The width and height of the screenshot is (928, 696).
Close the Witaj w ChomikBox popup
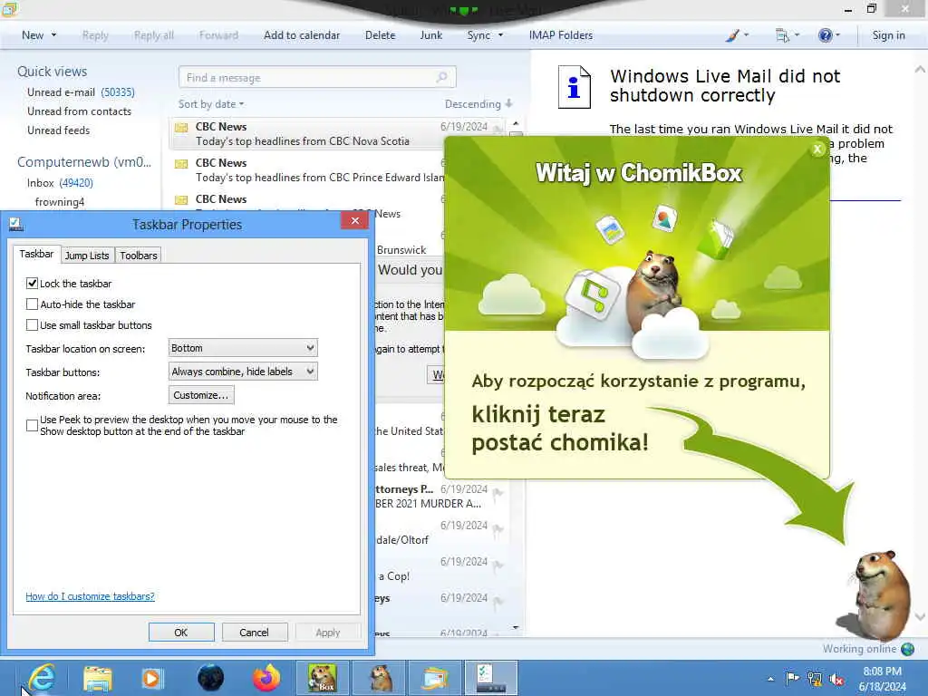(x=817, y=150)
